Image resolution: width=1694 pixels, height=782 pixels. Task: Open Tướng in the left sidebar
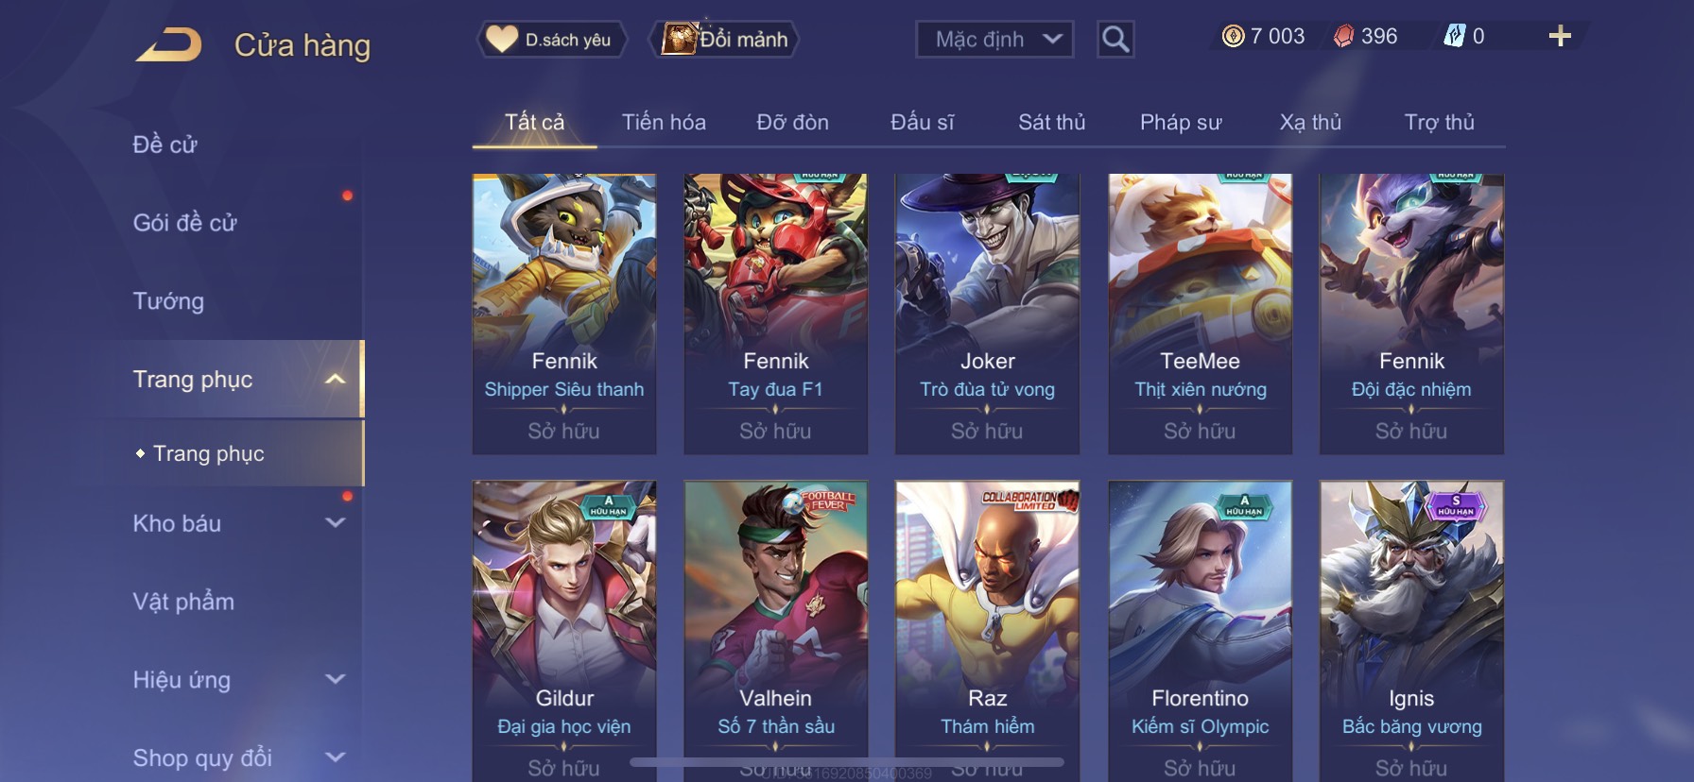(x=168, y=301)
